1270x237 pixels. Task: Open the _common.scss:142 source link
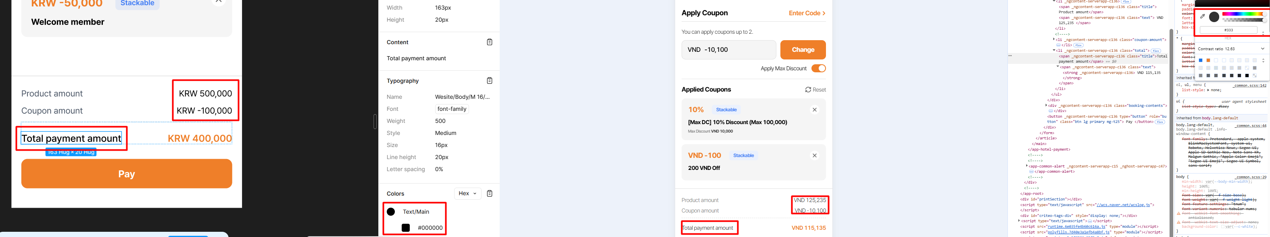(1249, 86)
